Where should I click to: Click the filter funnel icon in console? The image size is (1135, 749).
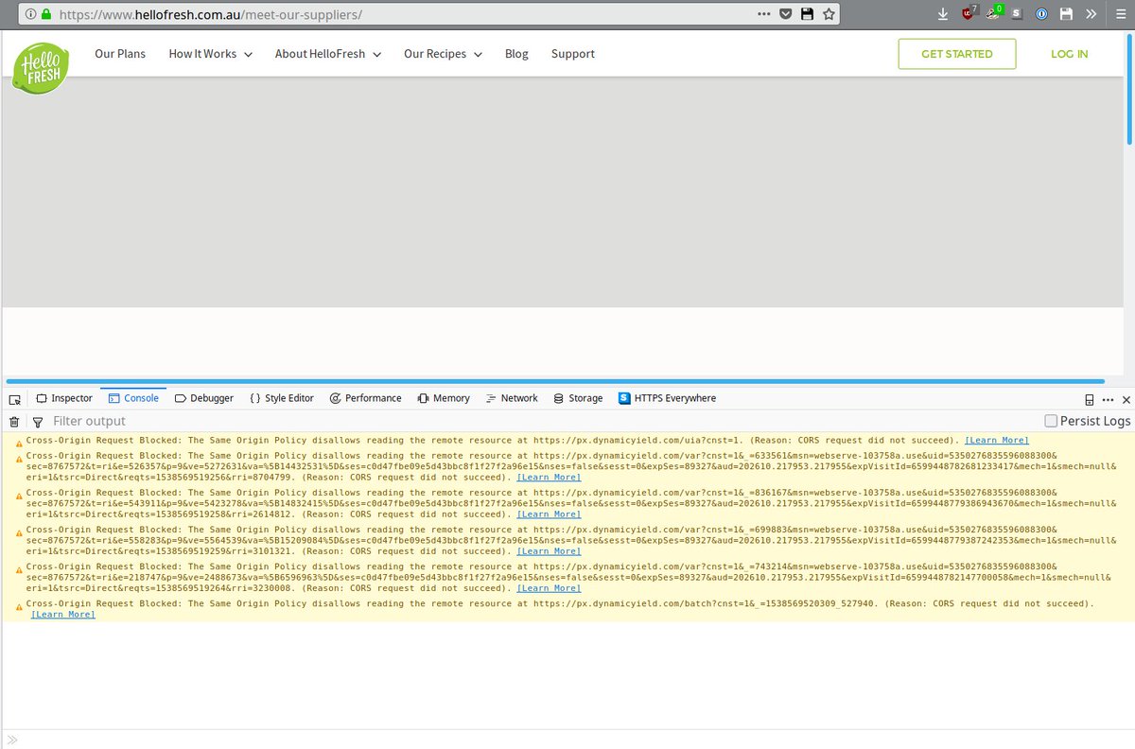pos(38,422)
